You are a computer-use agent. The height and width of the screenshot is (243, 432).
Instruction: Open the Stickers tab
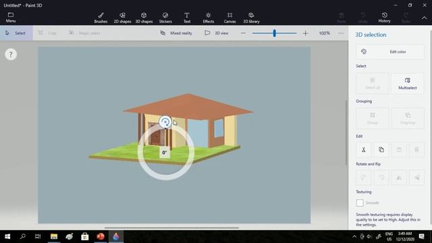165,18
